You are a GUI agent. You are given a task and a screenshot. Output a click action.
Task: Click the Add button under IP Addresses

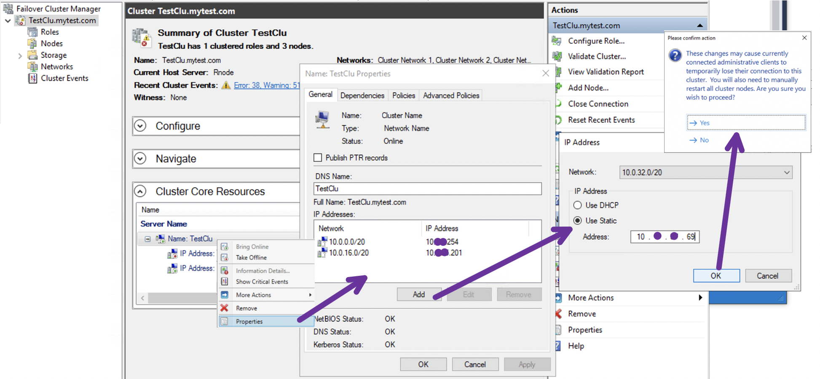pyautogui.click(x=419, y=294)
